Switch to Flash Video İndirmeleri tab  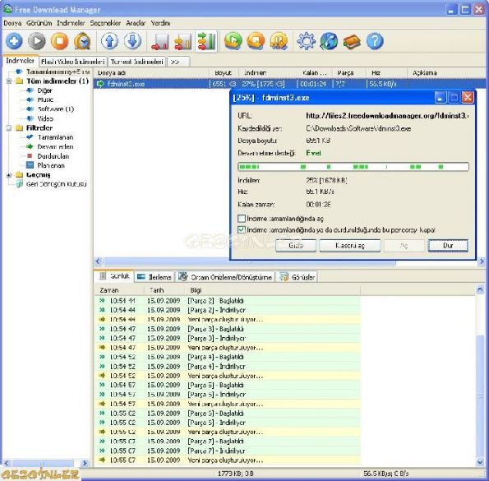[73, 62]
